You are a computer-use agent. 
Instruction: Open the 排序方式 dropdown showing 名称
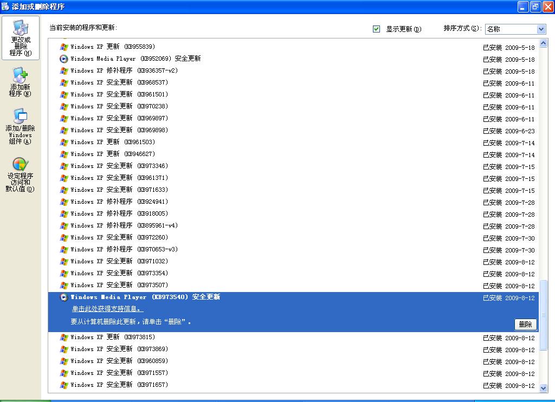tap(515, 29)
